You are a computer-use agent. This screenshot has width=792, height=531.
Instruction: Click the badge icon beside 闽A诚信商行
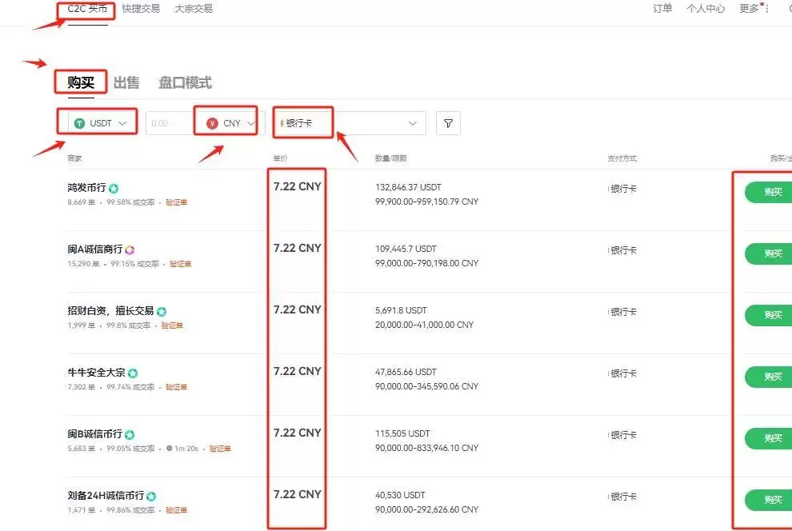pyautogui.click(x=130, y=250)
